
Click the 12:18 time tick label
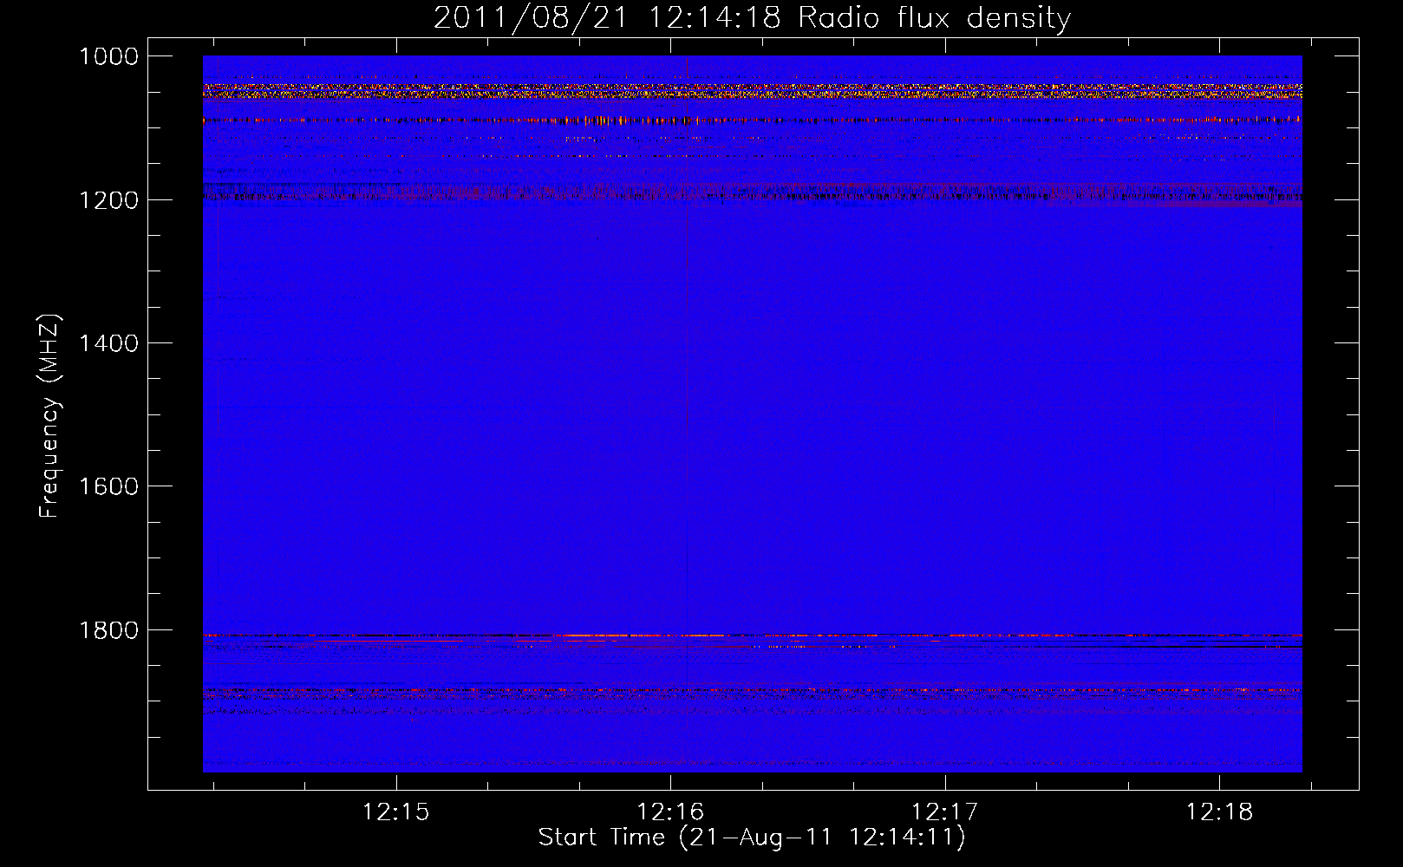pyautogui.click(x=1219, y=812)
